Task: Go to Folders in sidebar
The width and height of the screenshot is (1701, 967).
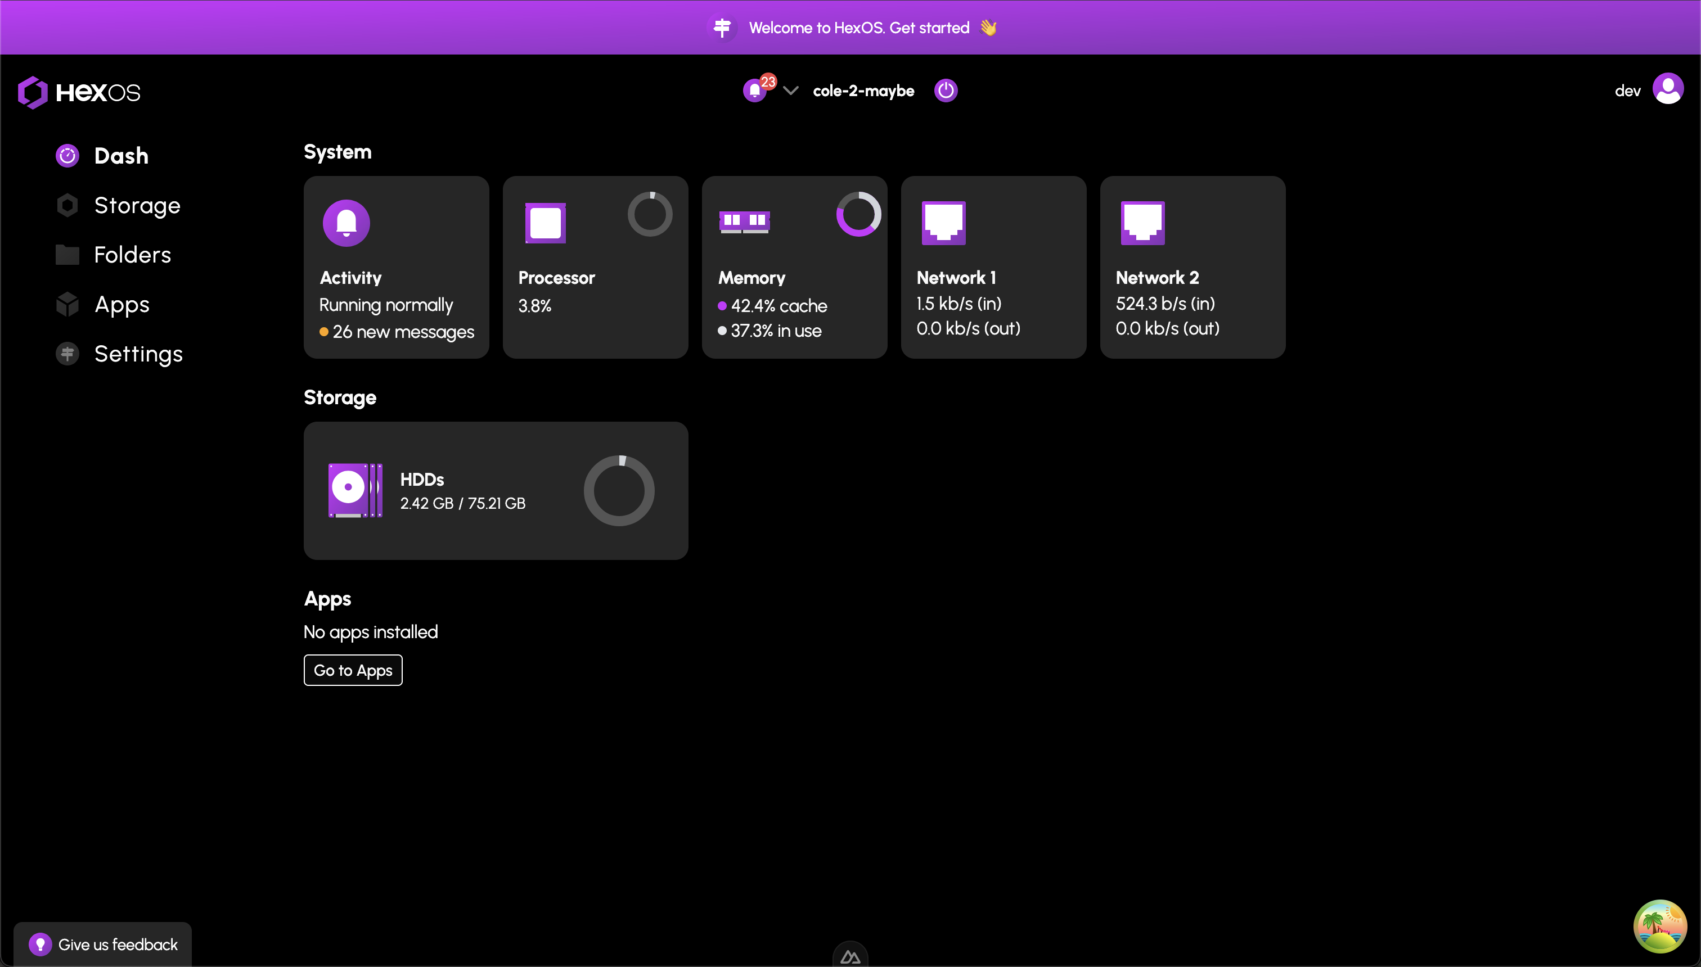Action: click(132, 255)
